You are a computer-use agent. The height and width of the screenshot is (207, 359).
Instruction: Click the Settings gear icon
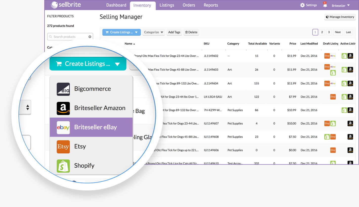302,5
